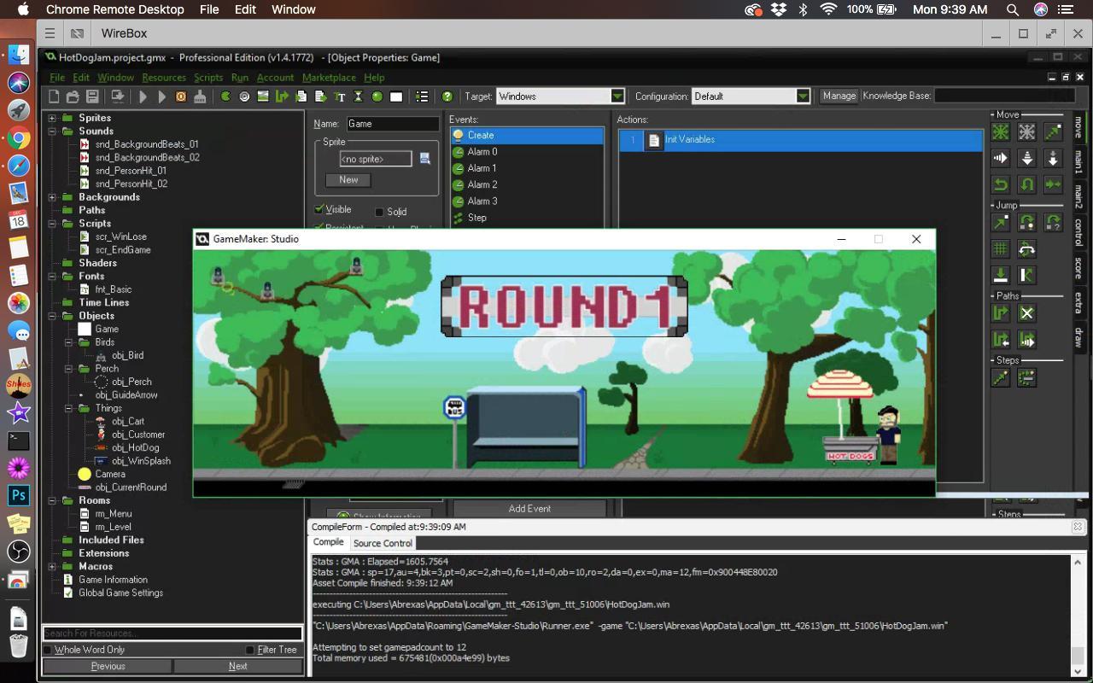Viewport: 1093px width, 683px height.
Task: Click the green help question mark icon
Action: (447, 96)
